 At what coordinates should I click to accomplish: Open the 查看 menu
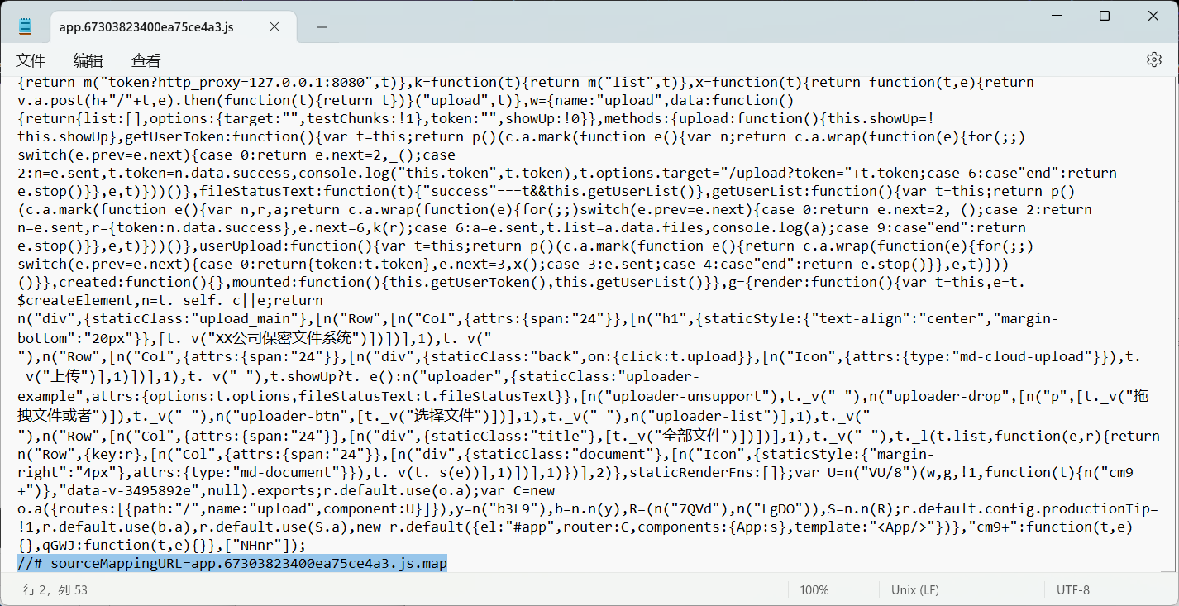tap(146, 60)
